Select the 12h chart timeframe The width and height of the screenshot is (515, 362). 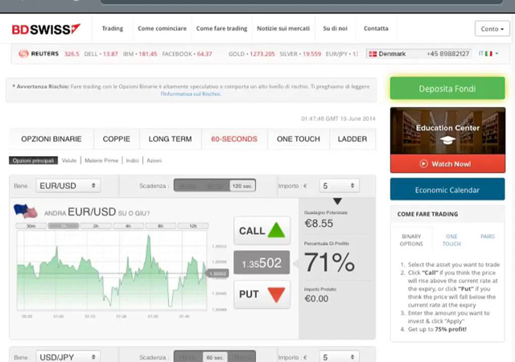pyautogui.click(x=193, y=226)
